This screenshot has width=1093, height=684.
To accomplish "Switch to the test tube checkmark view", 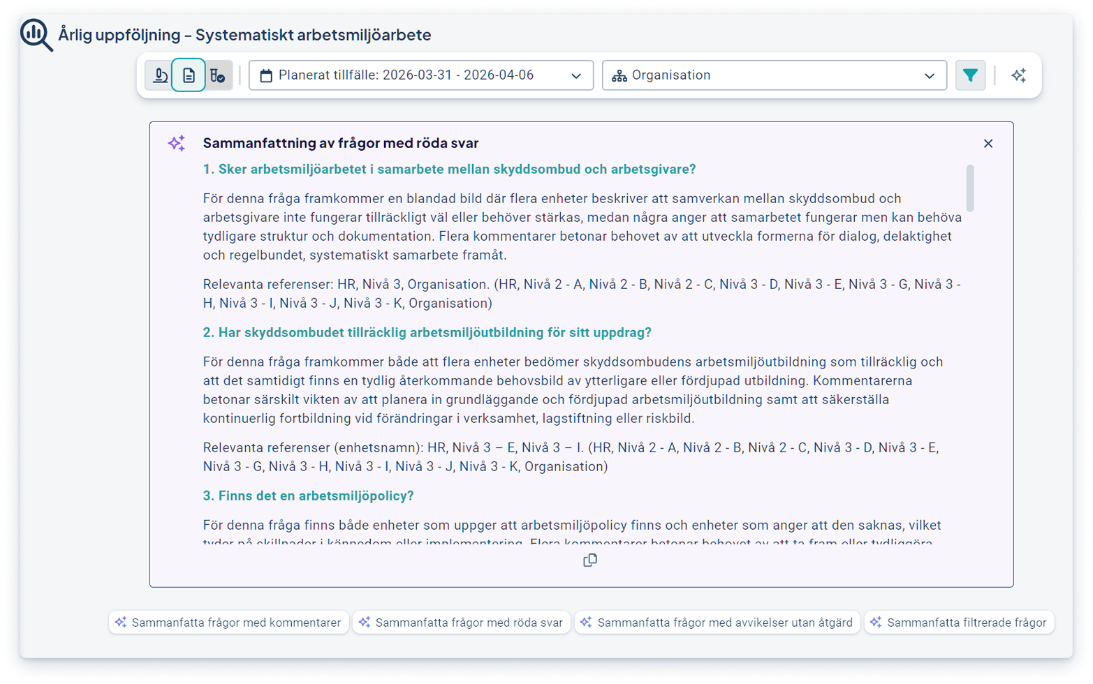I will click(218, 75).
